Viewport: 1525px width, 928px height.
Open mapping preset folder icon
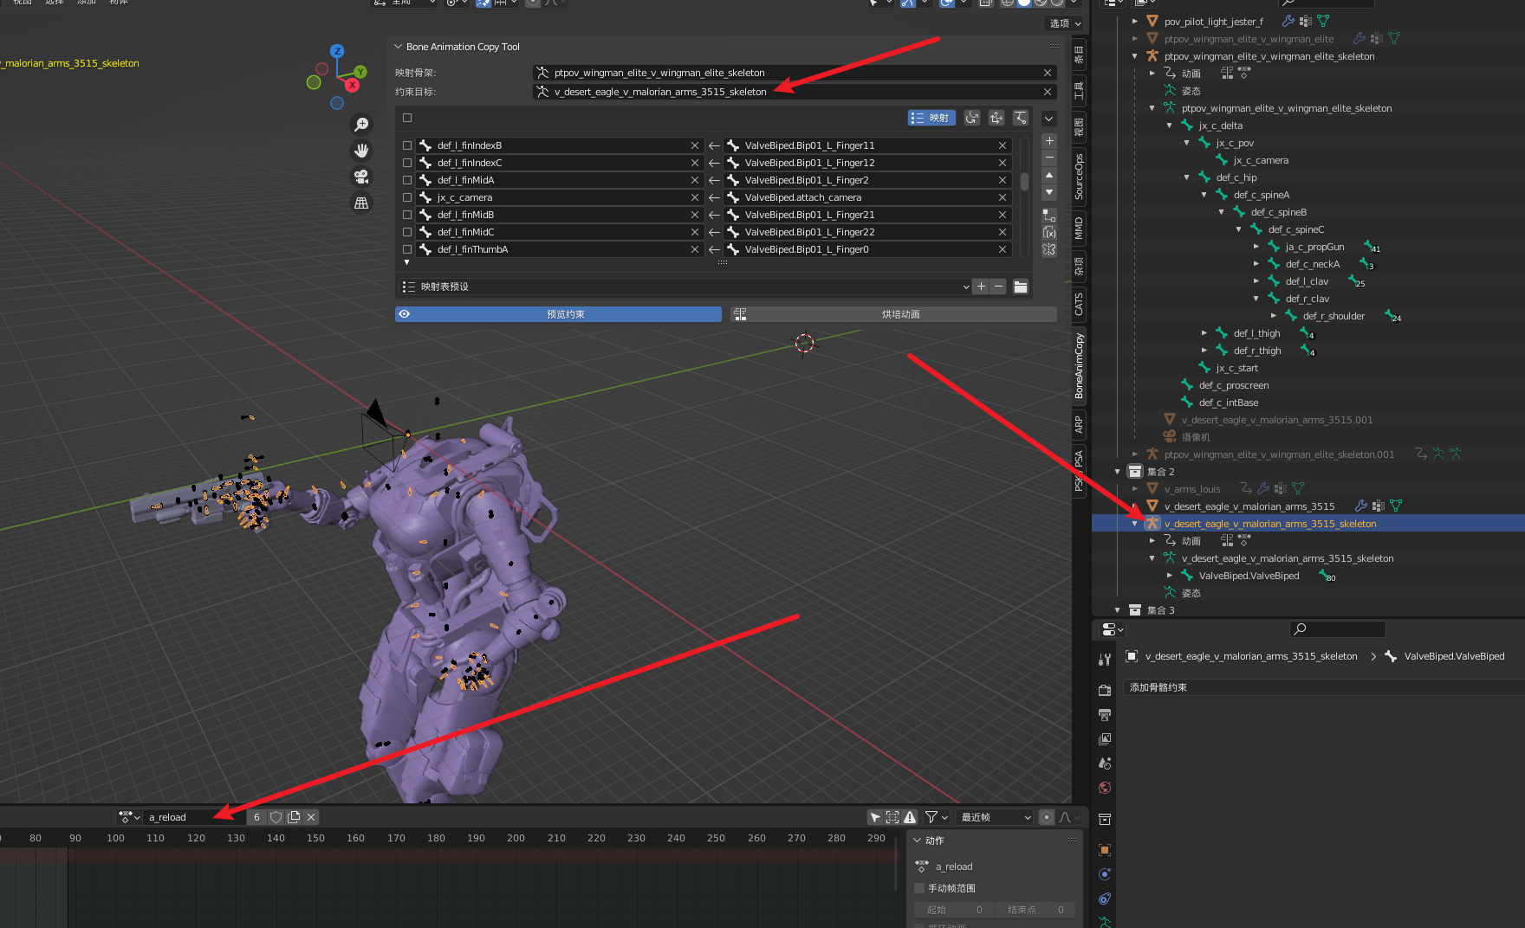tap(1021, 287)
